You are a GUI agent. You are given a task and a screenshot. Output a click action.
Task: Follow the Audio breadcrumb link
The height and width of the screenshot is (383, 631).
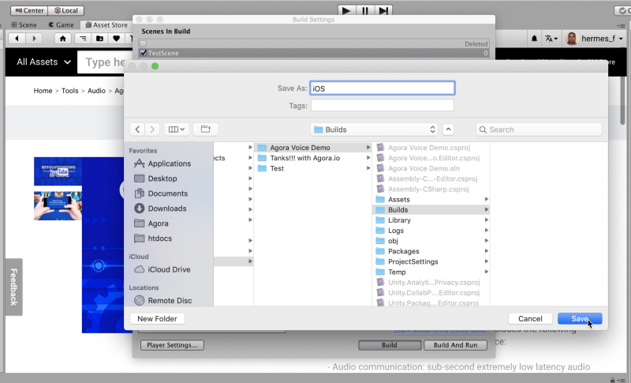(96, 91)
